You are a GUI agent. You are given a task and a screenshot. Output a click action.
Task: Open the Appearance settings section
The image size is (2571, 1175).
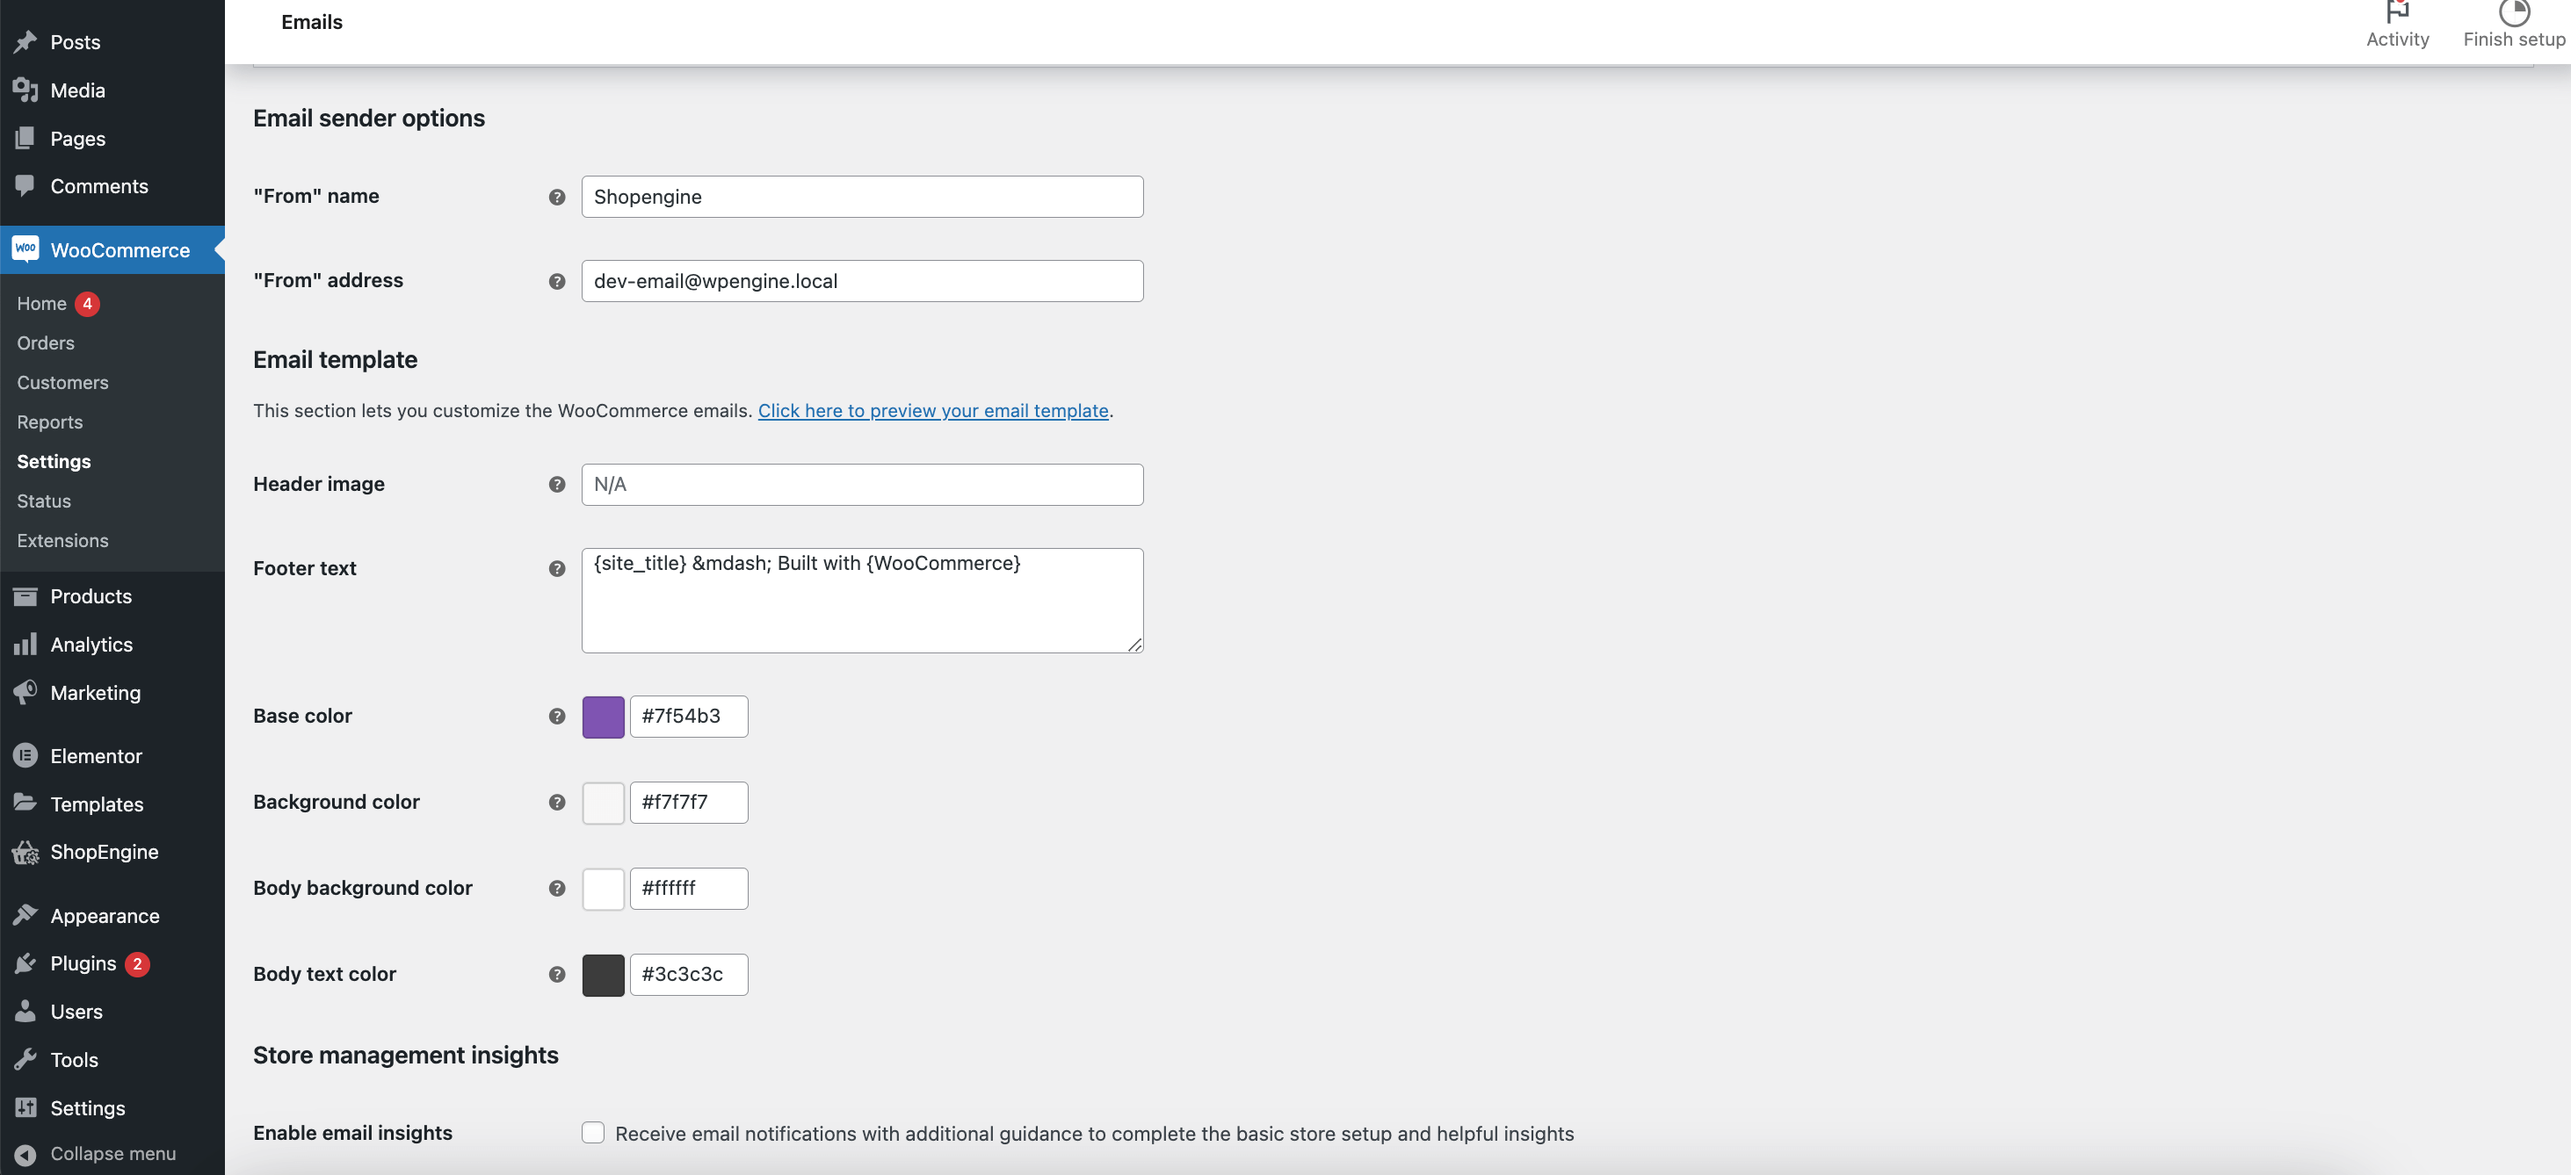point(105,914)
